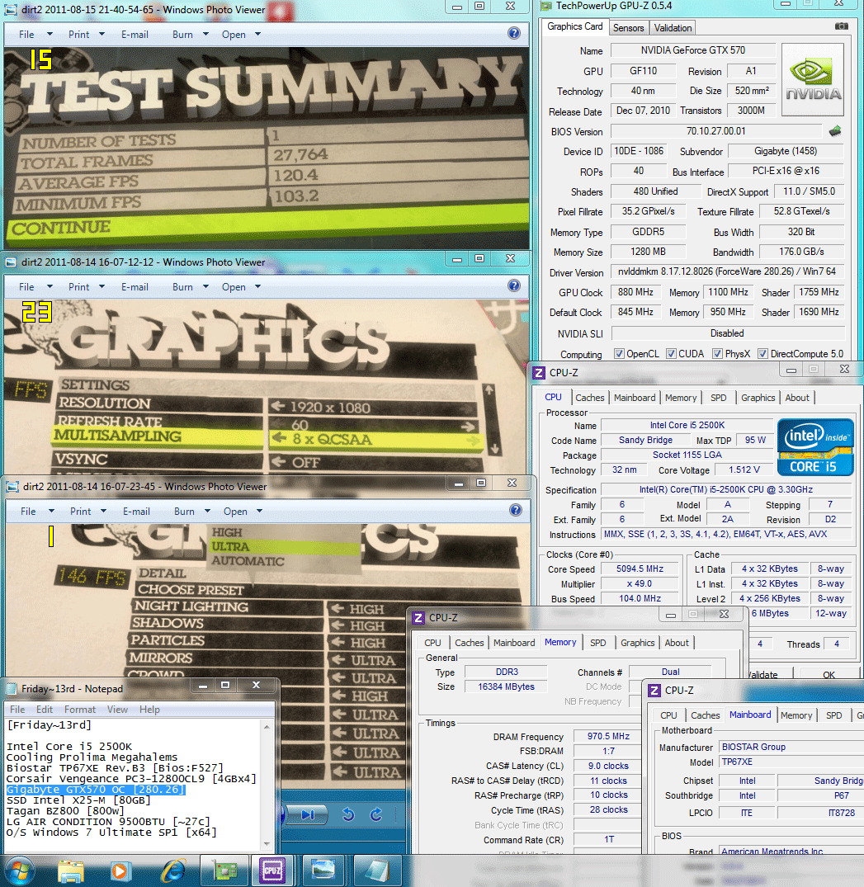Click the help icon in the 16-07-23-45 Photo Viewer
This screenshot has width=864, height=887.
point(516,510)
